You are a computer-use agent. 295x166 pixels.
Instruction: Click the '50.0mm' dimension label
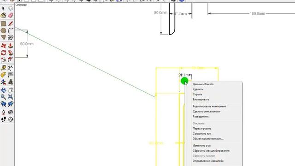tap(27, 44)
